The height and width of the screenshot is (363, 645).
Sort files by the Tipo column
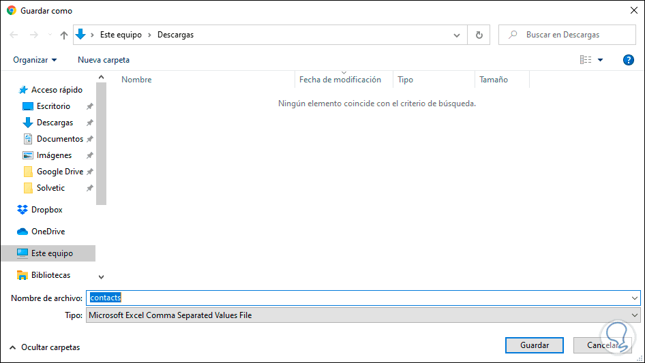(405, 80)
